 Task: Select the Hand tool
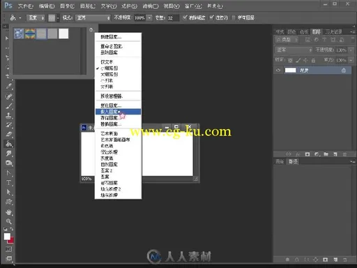pos(8,212)
